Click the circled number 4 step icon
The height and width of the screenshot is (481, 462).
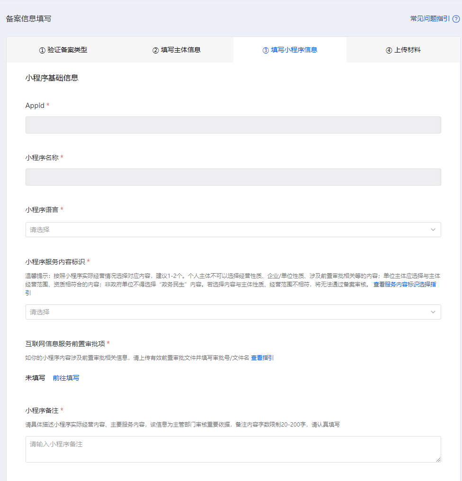[389, 50]
